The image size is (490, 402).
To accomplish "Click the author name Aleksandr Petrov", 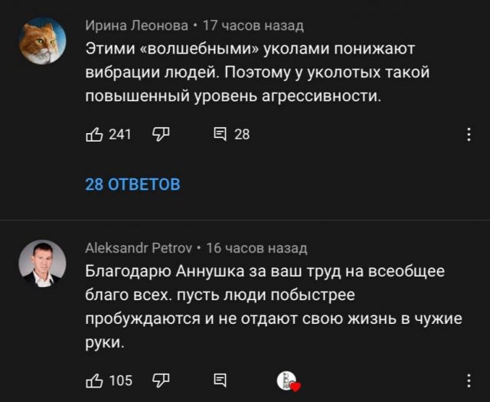I will (138, 248).
